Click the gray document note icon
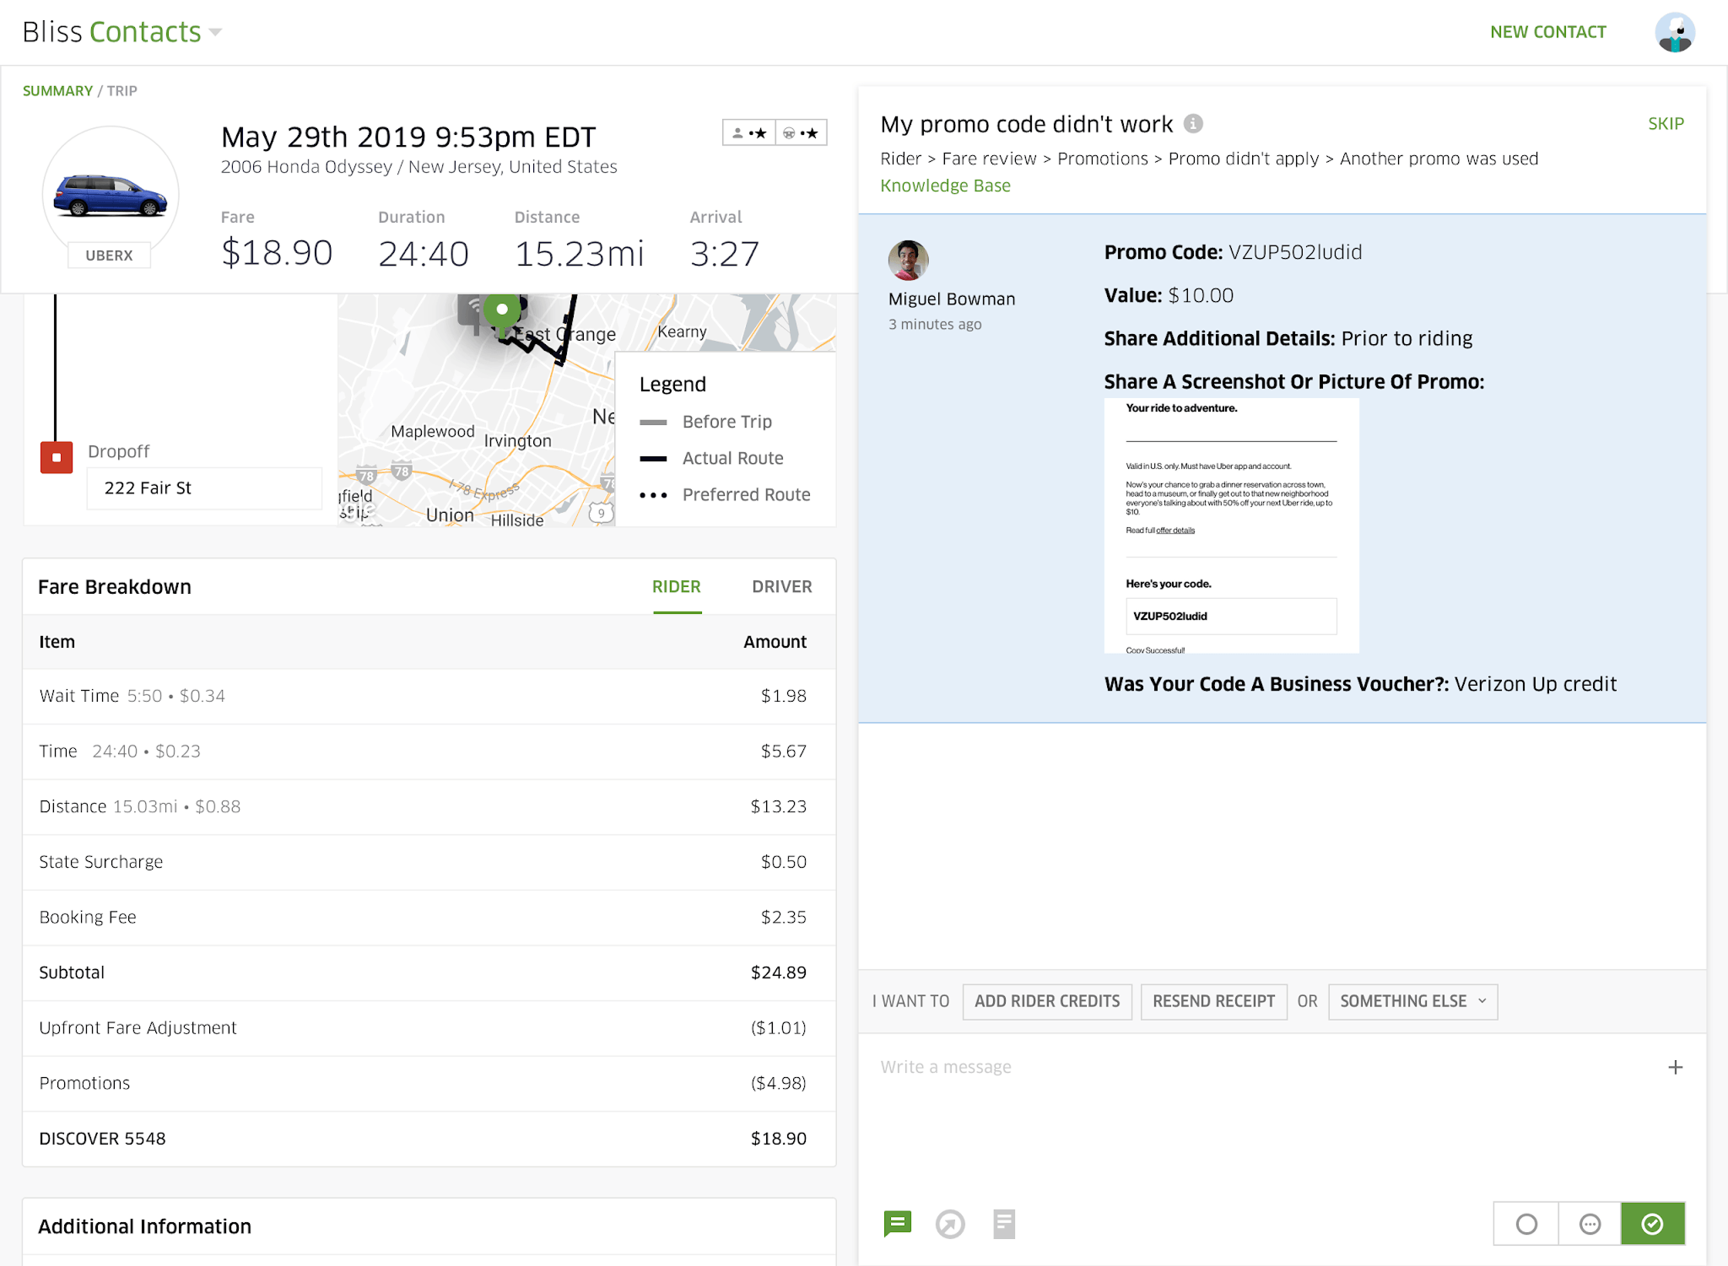 [1003, 1224]
